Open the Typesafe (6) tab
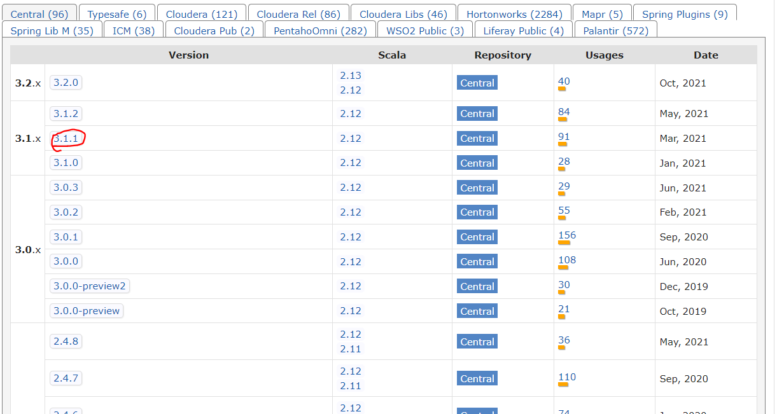 point(116,13)
